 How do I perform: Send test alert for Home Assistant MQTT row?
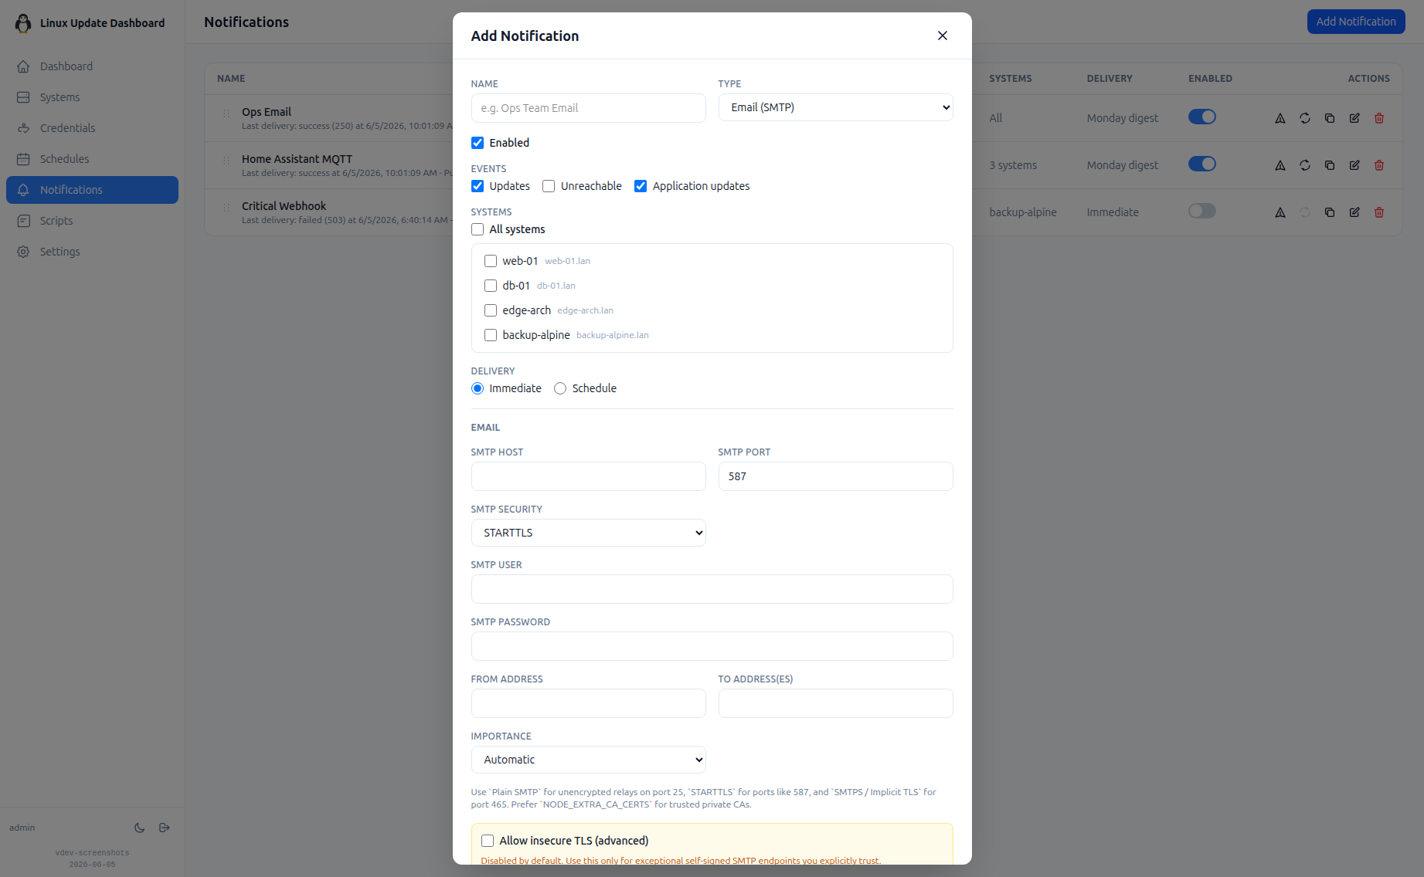point(1280,165)
